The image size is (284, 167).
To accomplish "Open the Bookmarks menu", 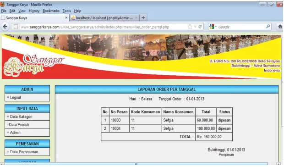I will [x=51, y=11].
